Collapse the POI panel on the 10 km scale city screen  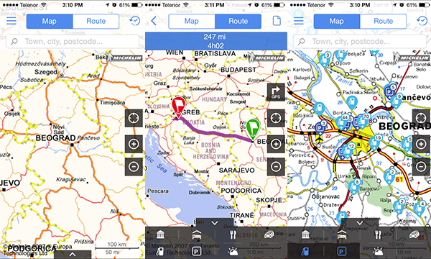(x=360, y=223)
